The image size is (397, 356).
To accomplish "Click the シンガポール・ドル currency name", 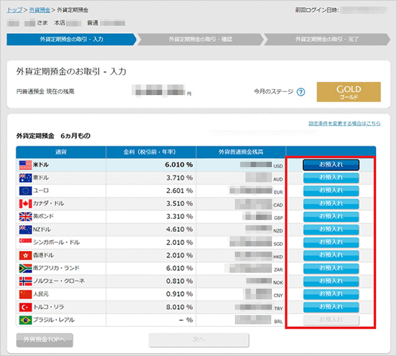I will pos(56,242).
